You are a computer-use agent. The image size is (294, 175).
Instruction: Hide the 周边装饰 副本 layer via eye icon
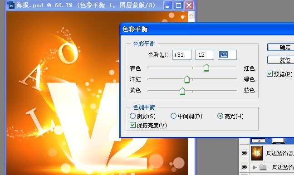tap(244, 153)
